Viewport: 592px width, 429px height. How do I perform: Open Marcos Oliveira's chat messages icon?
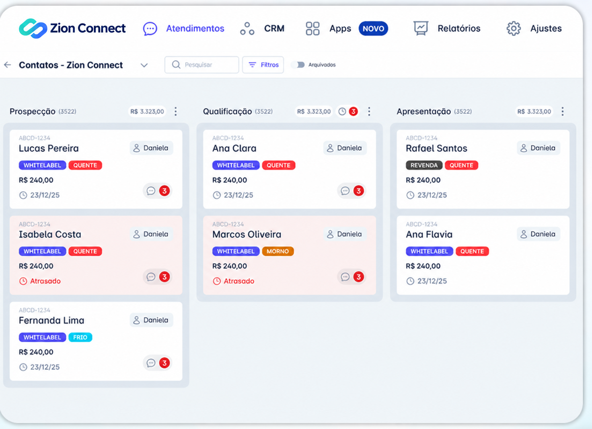pos(345,277)
